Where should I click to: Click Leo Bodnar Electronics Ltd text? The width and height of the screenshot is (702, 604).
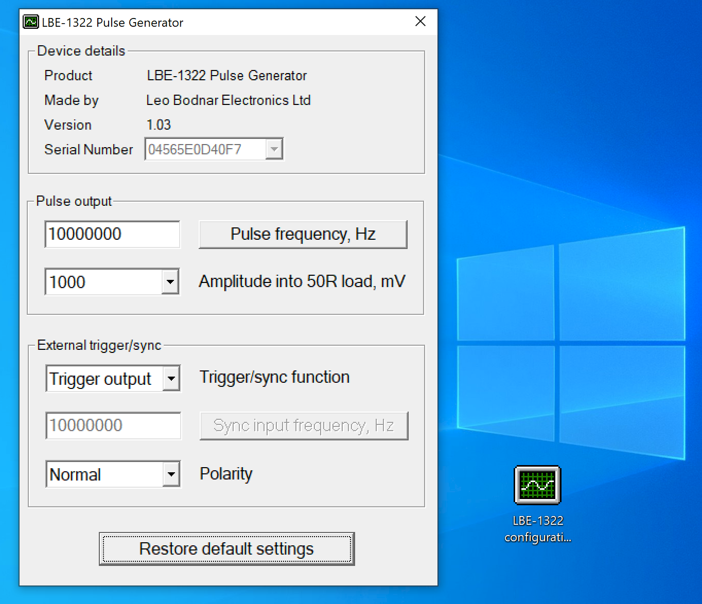[x=229, y=100]
